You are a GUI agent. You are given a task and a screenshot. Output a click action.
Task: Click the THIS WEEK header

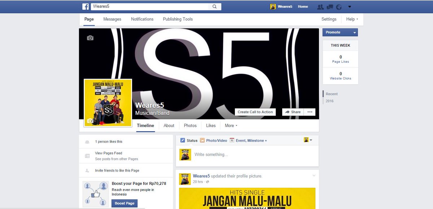coord(340,45)
